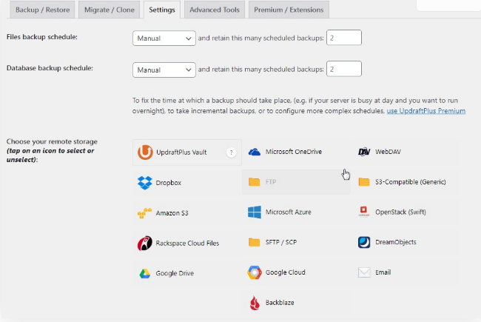This screenshot has height=322, width=481.
Task: Choose the FTP folder icon
Action: click(x=255, y=182)
